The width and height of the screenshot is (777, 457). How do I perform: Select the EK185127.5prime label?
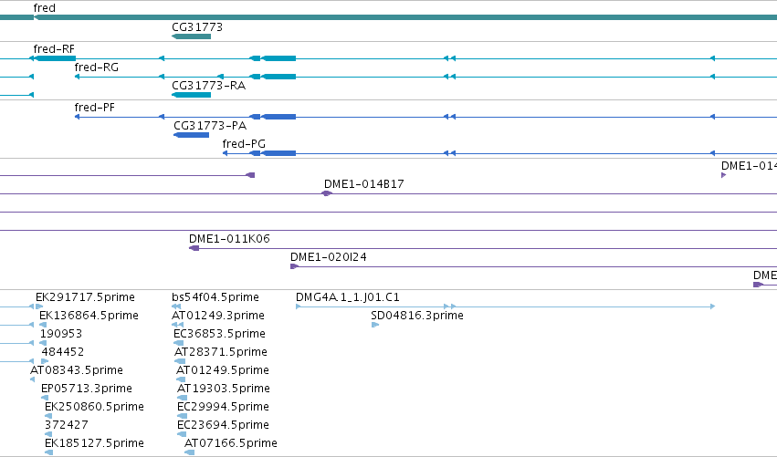[94, 443]
